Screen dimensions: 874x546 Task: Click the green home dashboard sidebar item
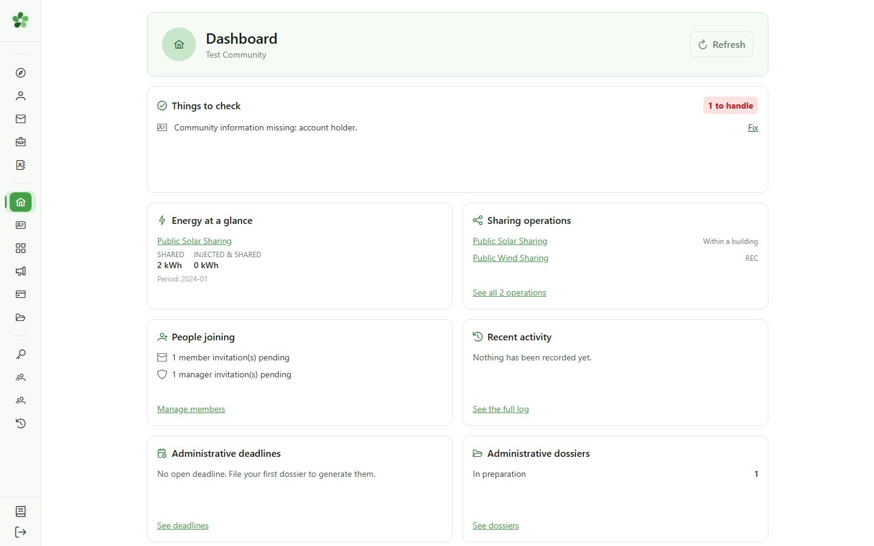click(21, 202)
